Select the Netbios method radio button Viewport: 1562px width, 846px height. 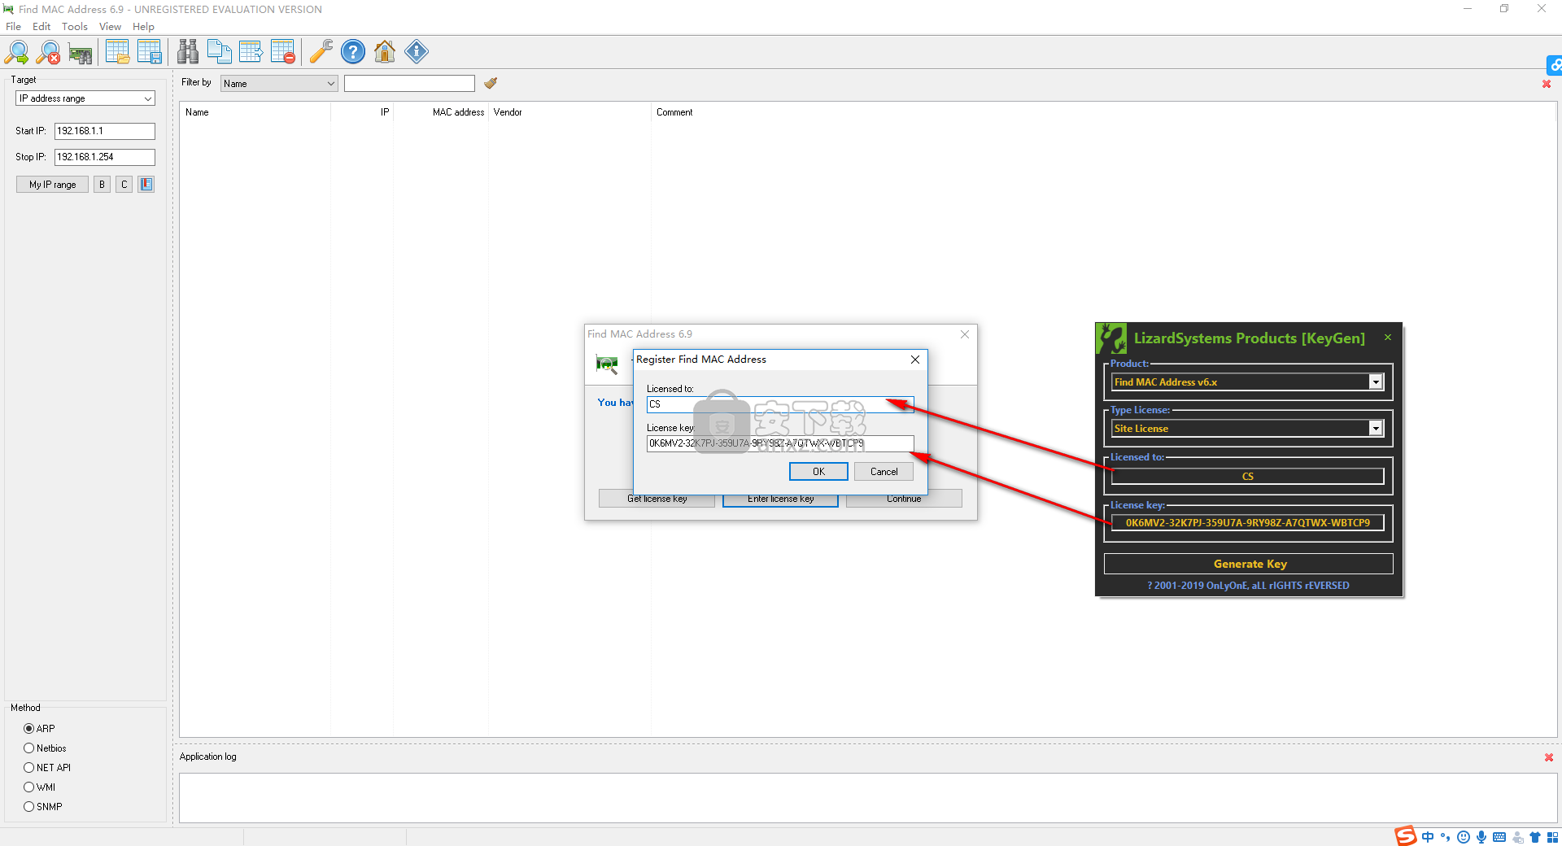[x=29, y=748]
